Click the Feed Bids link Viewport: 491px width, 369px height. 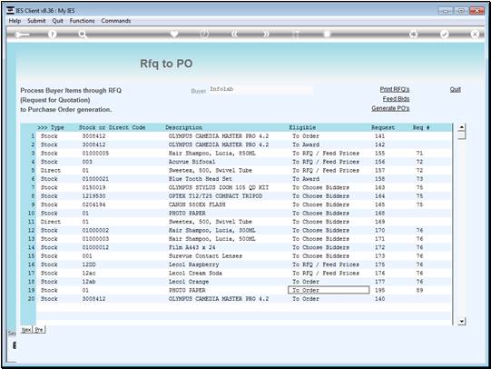tap(396, 99)
